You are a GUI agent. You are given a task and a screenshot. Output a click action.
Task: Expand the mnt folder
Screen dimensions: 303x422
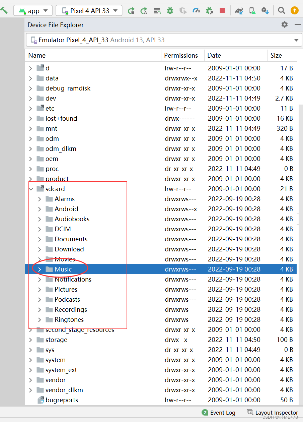31,129
